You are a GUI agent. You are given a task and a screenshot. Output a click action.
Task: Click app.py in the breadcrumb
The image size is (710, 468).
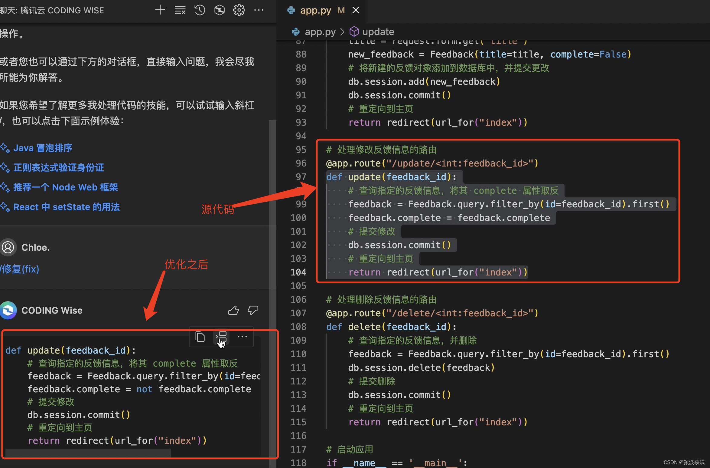coord(320,32)
